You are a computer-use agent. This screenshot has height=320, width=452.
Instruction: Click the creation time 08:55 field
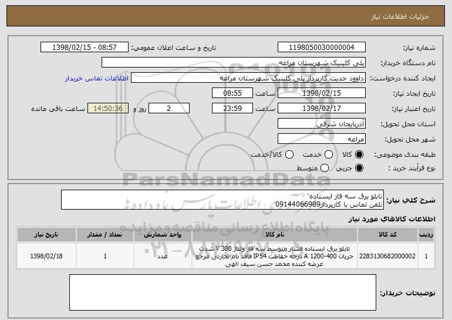tap(231, 93)
